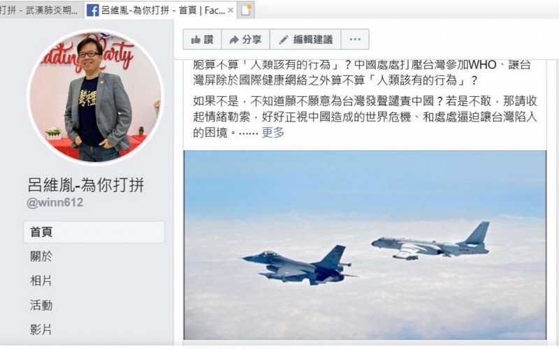Close the 呂維胤 Facebook browser tab
559x349 pixels.
coord(231,10)
